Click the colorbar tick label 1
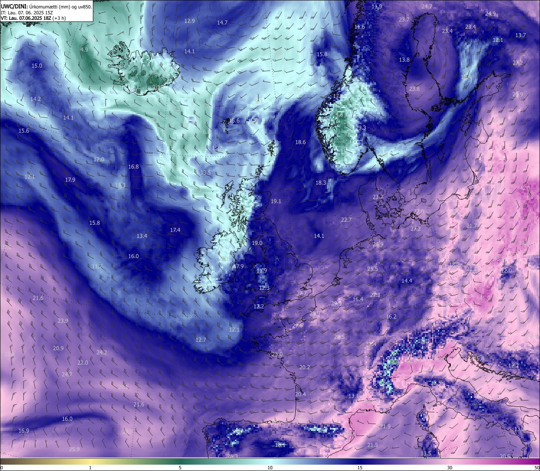The width and height of the screenshot is (540, 471). pyautogui.click(x=90, y=468)
